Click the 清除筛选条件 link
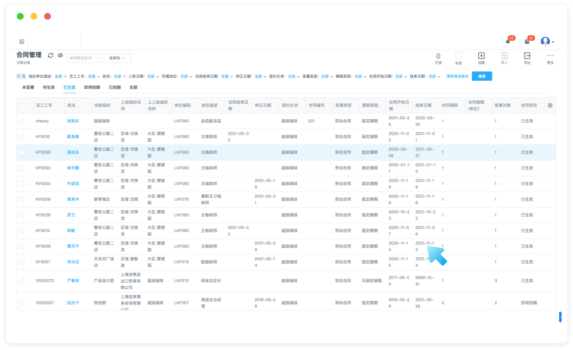 coord(457,76)
